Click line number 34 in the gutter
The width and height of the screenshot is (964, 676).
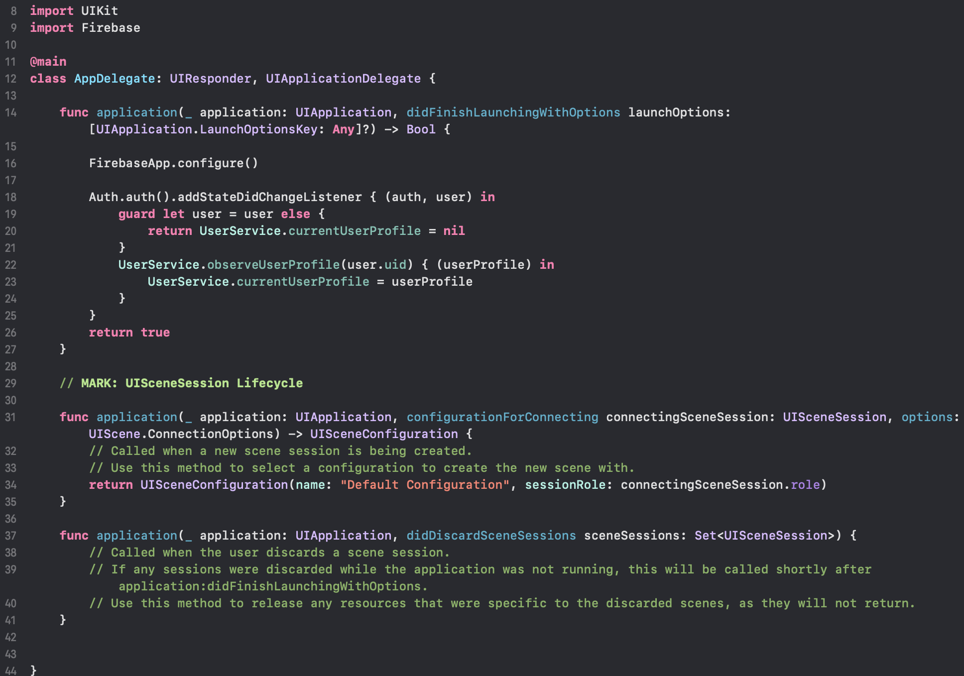pos(10,485)
